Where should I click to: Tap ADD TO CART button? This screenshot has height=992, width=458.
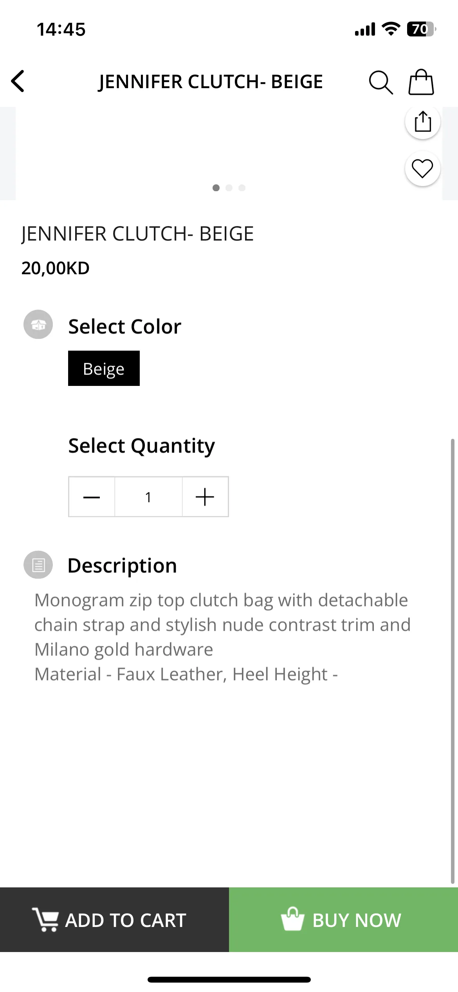click(x=114, y=920)
